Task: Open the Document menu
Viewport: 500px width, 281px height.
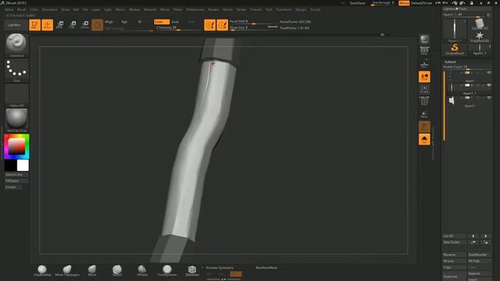Action: click(50, 9)
